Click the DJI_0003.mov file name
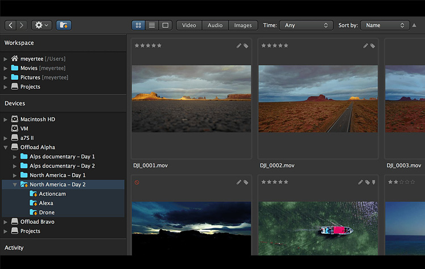The height and width of the screenshot is (269, 425). click(x=403, y=165)
